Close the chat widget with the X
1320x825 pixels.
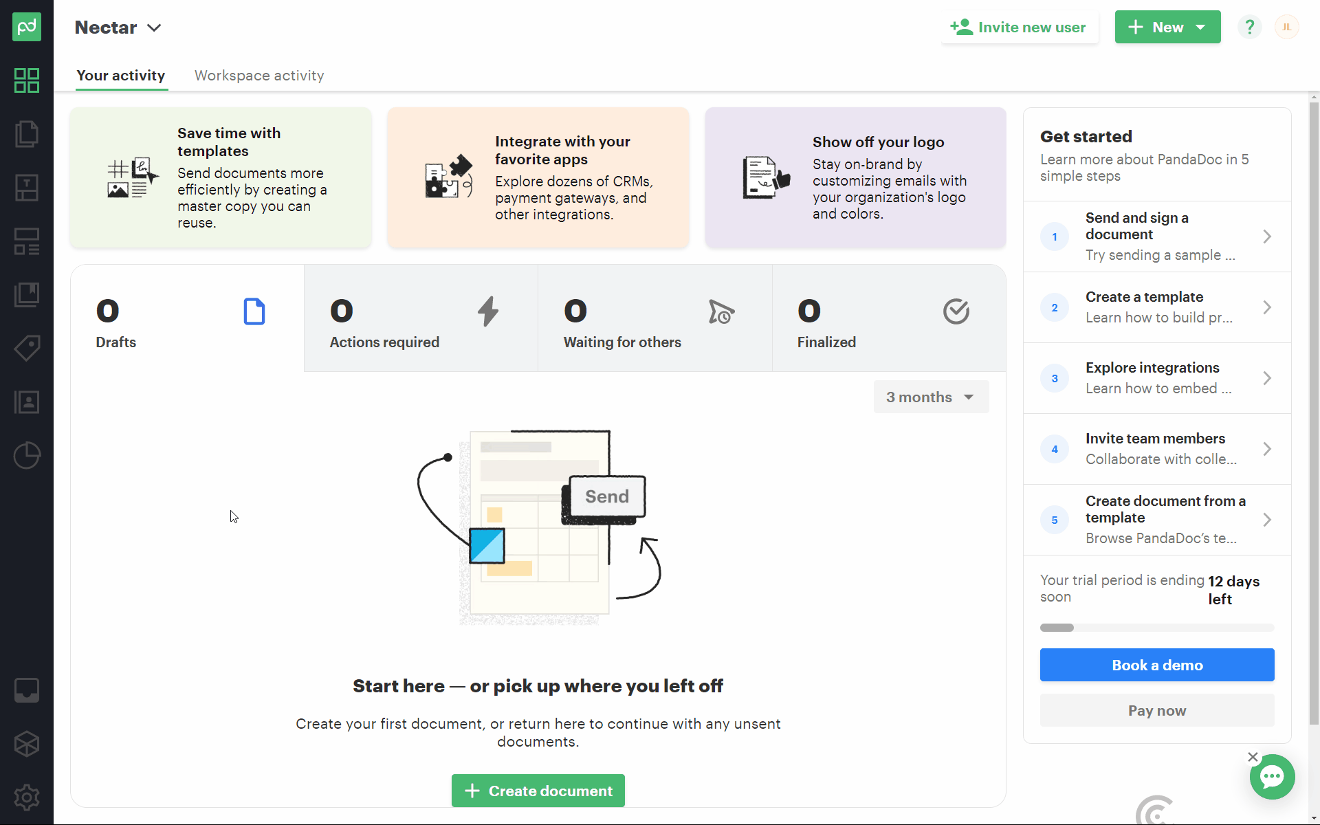point(1253,757)
